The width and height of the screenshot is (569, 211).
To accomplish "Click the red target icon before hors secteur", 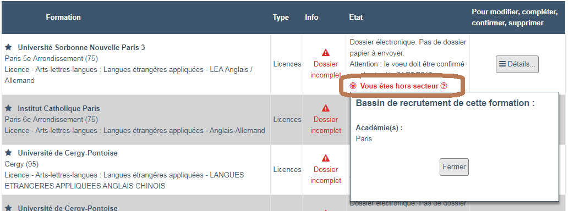I will click(x=353, y=86).
